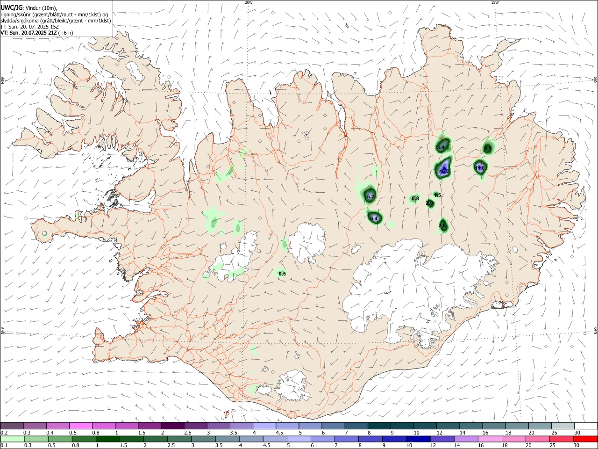Pick the light violet 14 mm rain swatch

[466, 439]
